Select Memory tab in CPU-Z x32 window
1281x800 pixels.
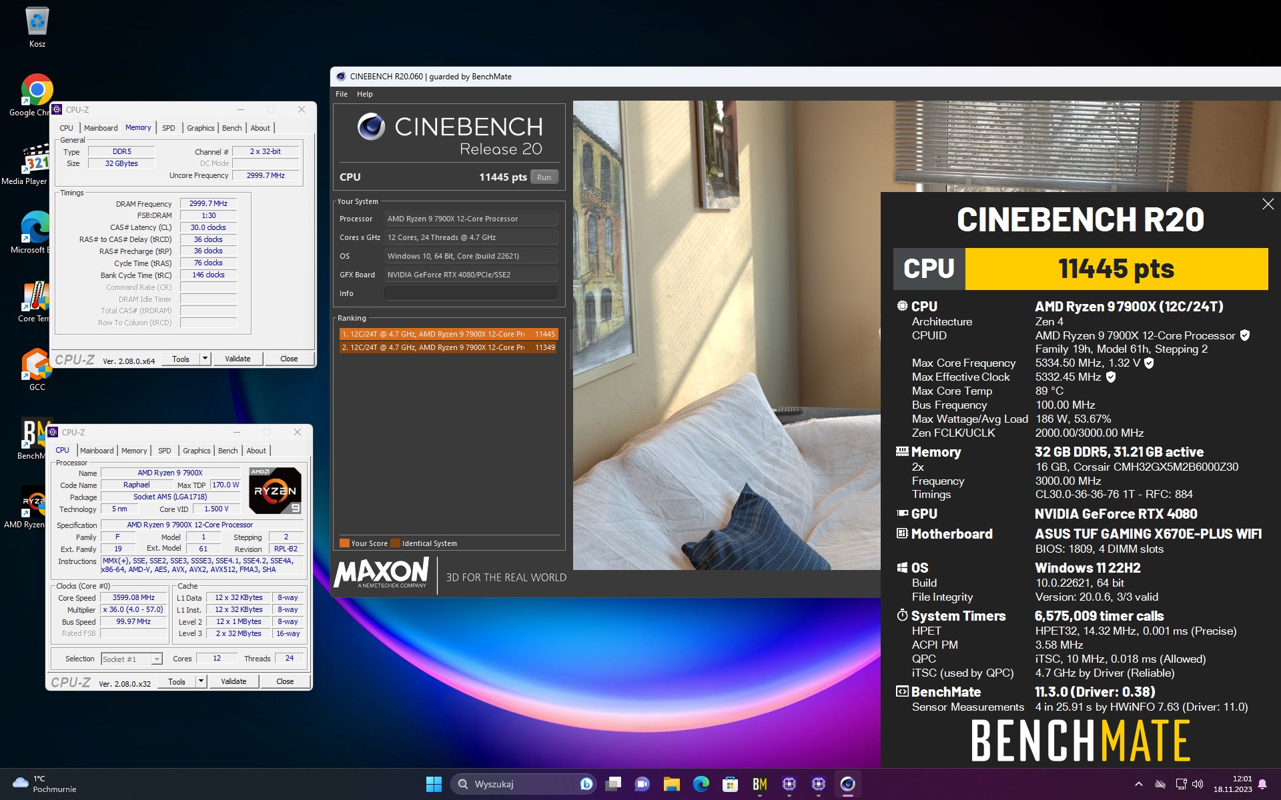[134, 451]
